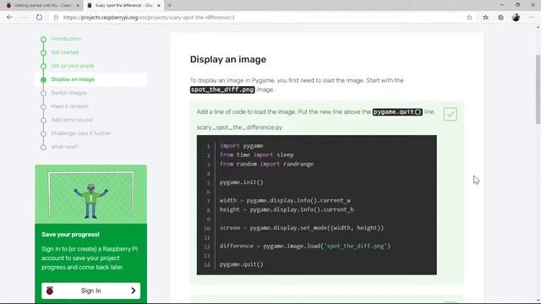Open the Add some sound step
541x304 pixels.
tap(71, 120)
